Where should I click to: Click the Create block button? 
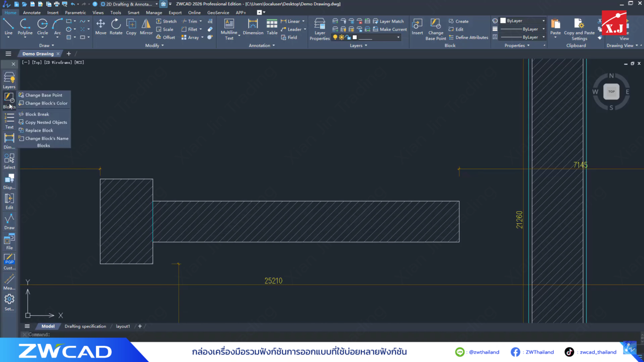(458, 21)
